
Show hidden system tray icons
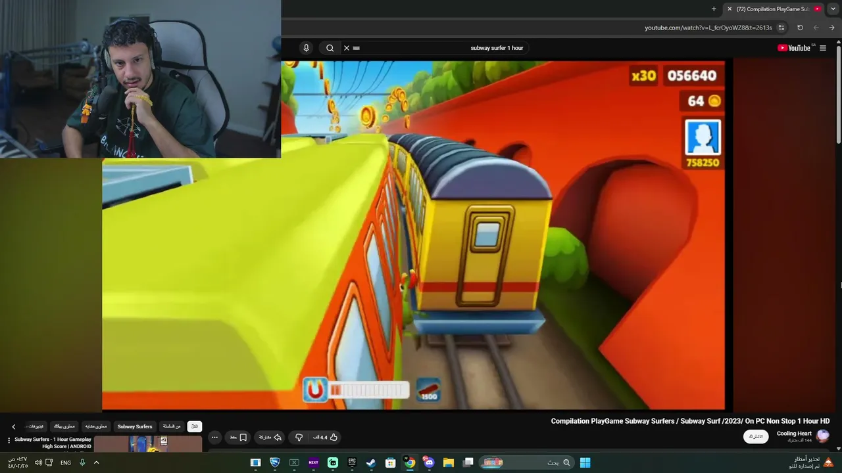pos(96,462)
